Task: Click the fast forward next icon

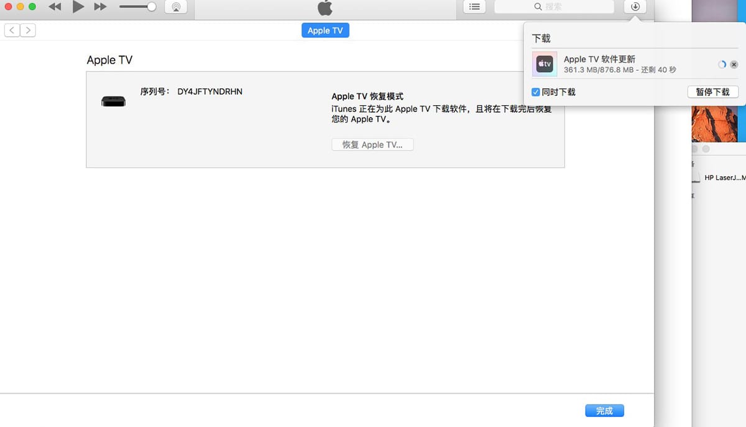Action: click(100, 7)
